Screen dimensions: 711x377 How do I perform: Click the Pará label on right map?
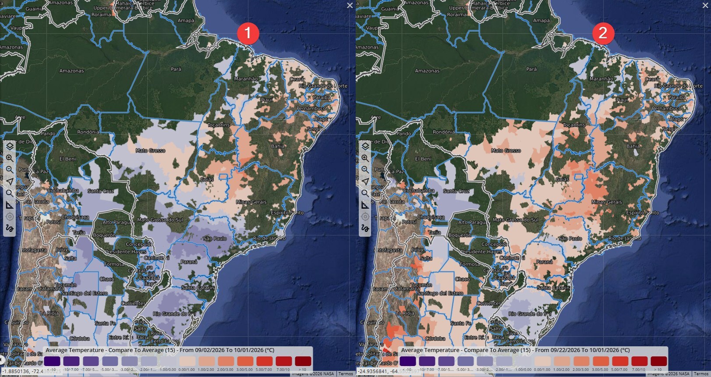click(531, 69)
